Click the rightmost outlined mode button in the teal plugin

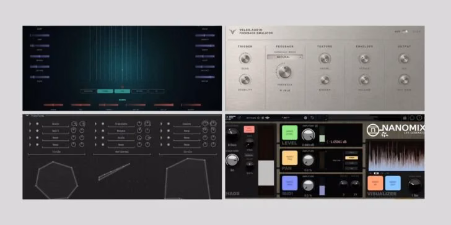coord(157,91)
